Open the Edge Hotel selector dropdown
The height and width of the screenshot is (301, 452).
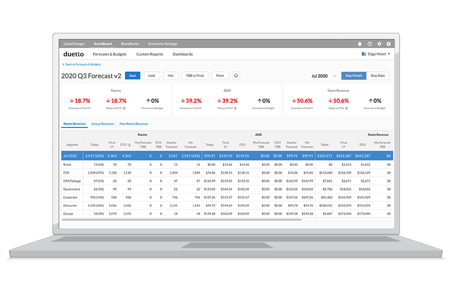pos(375,54)
